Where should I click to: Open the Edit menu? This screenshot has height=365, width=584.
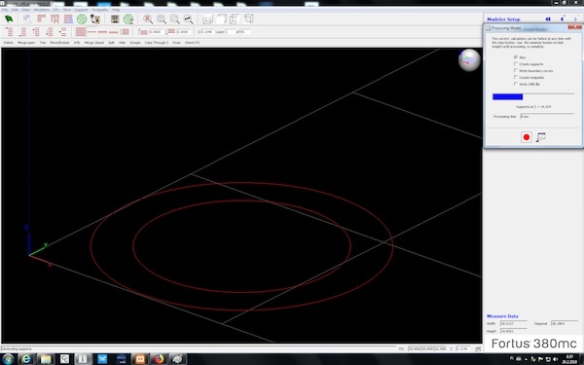point(15,10)
